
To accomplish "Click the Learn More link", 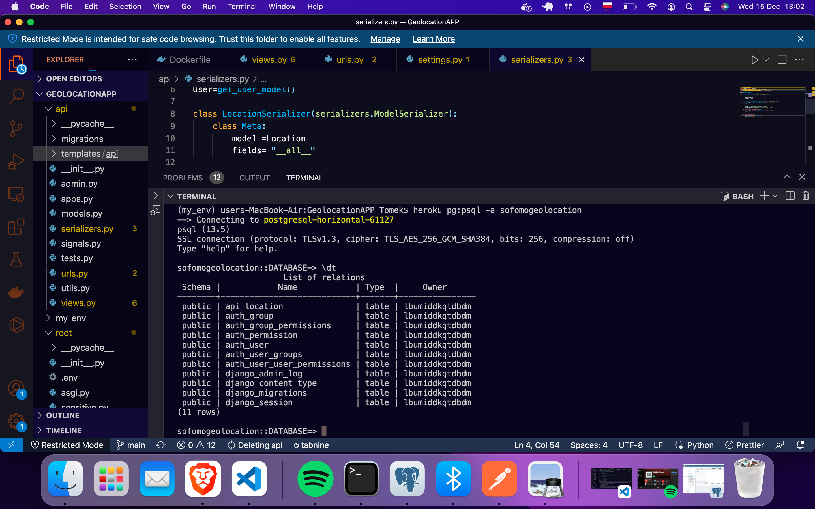I will click(434, 39).
